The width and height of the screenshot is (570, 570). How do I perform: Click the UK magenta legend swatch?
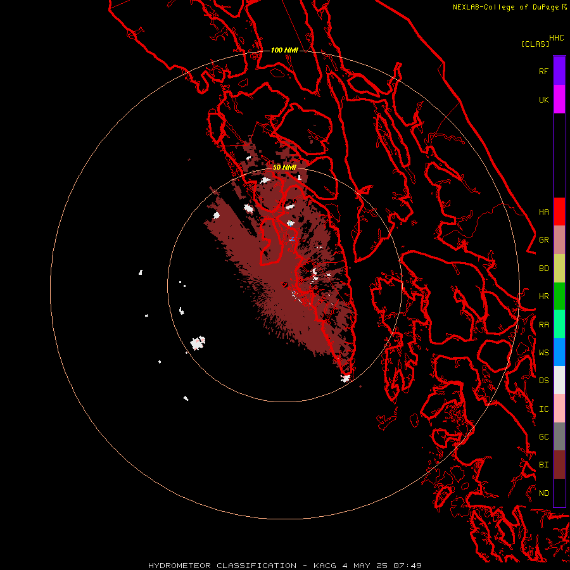(x=559, y=99)
